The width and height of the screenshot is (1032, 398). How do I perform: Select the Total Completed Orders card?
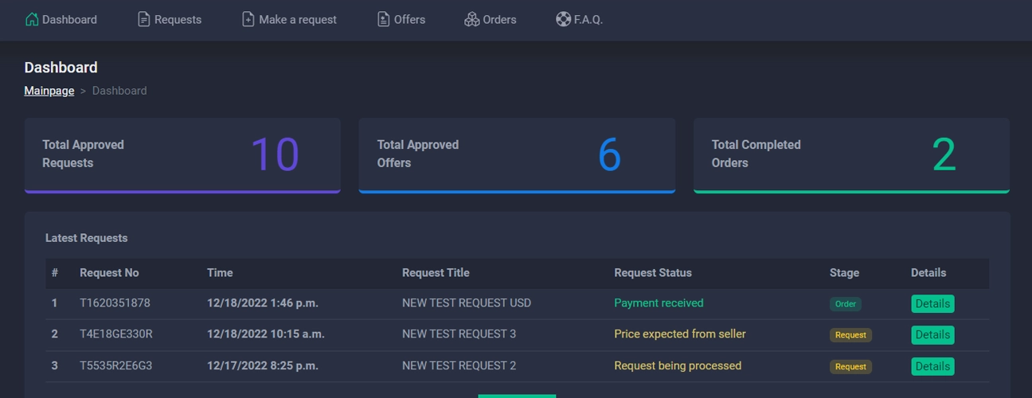pos(851,155)
